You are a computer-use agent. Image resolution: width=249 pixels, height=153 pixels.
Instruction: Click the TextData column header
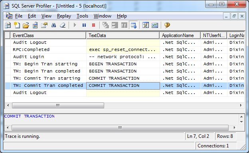click(x=123, y=35)
